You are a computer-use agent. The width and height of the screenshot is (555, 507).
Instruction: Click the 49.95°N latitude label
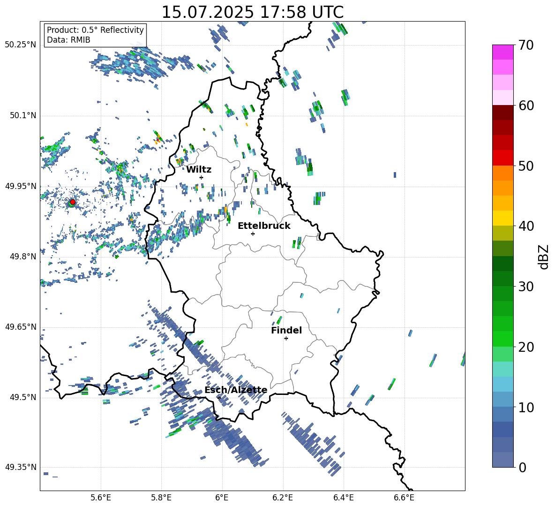pyautogui.click(x=21, y=186)
